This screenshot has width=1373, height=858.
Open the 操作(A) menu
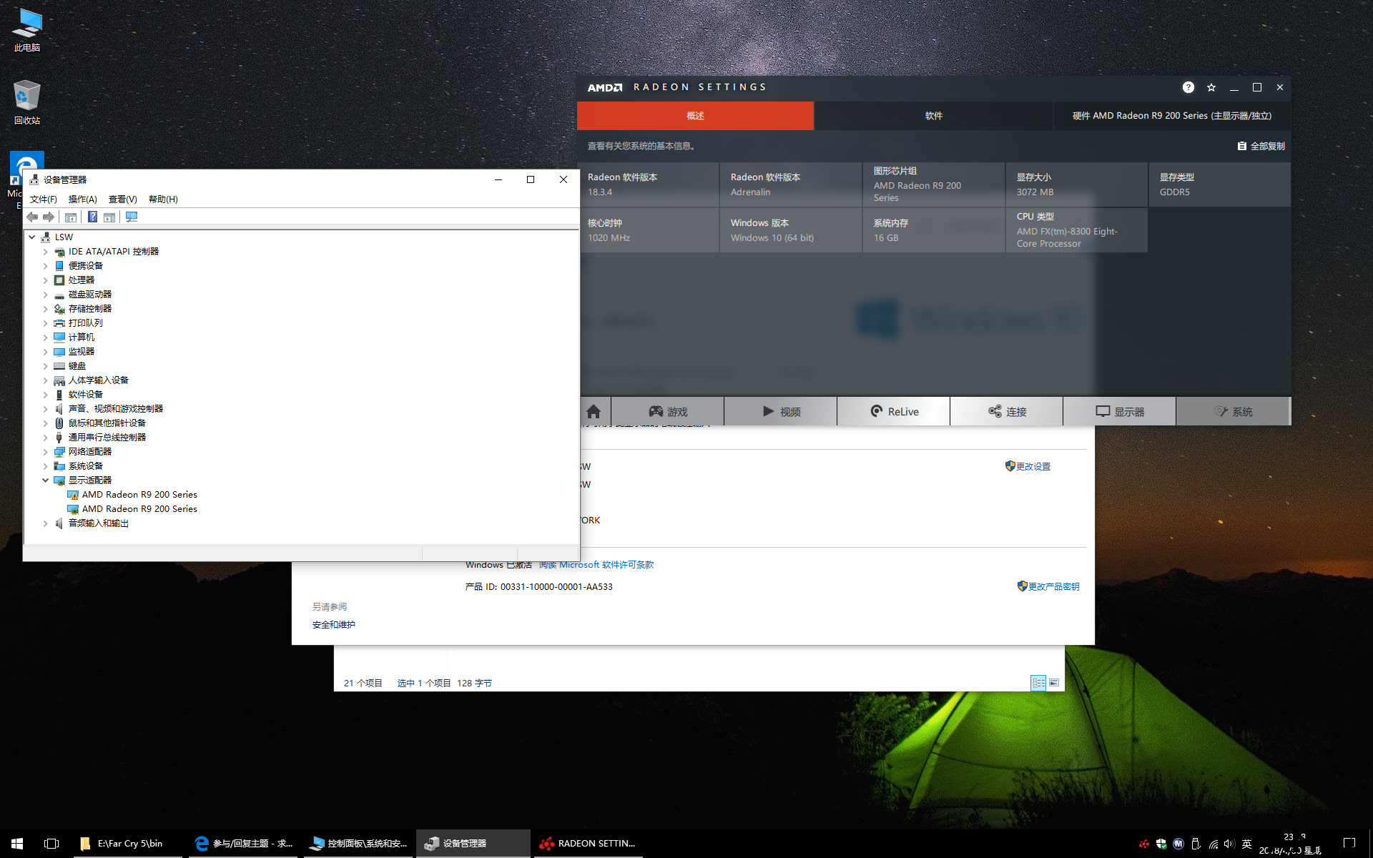82,199
